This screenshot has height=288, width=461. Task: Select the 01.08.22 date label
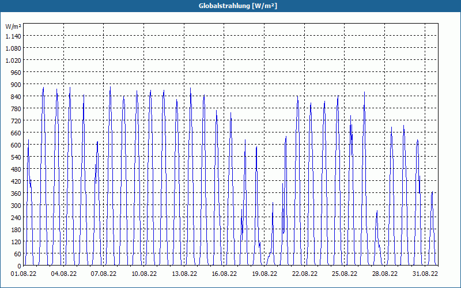[24, 274]
